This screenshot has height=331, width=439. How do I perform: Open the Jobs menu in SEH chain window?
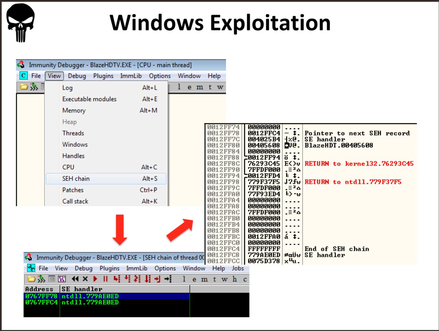point(238,268)
